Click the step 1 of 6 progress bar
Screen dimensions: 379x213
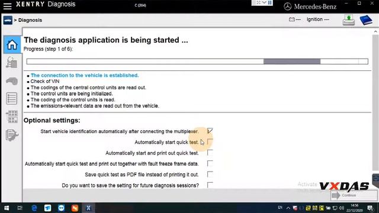(x=197, y=62)
